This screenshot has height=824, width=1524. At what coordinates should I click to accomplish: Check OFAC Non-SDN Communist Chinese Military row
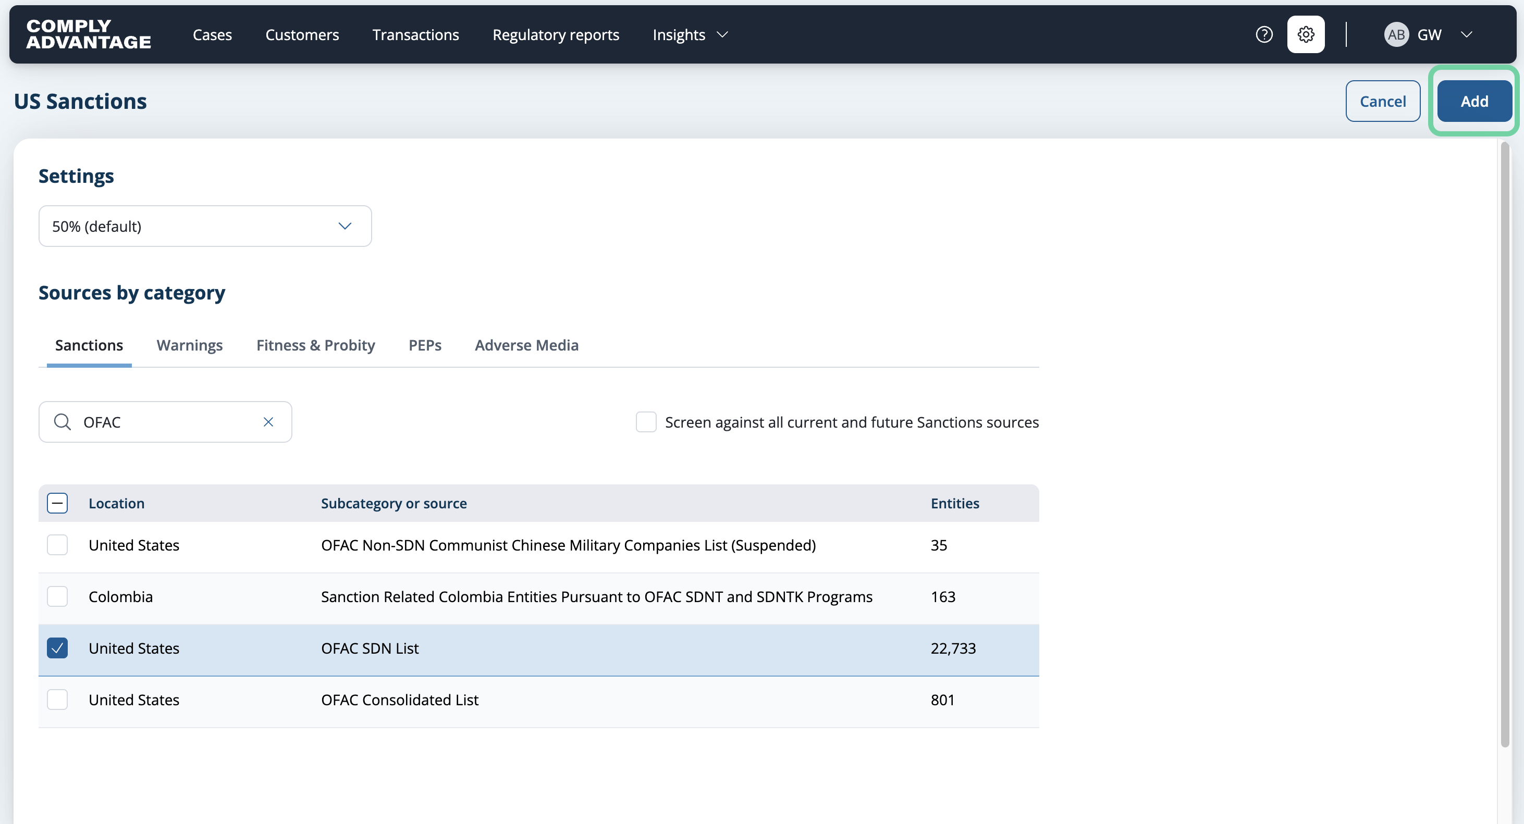coord(57,545)
